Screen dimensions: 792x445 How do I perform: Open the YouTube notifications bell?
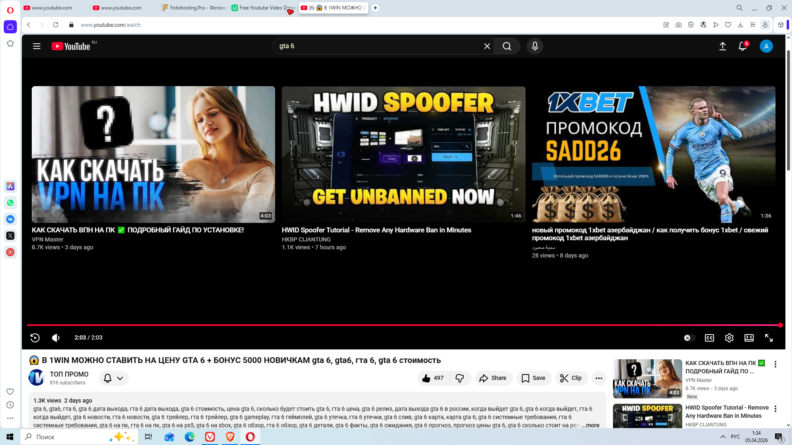[742, 46]
